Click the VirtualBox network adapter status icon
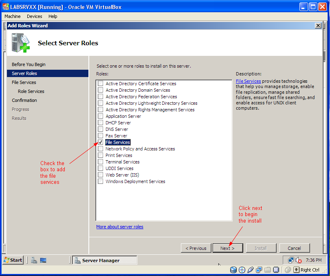Viewport: 330px width, 276px height. pos(259,270)
